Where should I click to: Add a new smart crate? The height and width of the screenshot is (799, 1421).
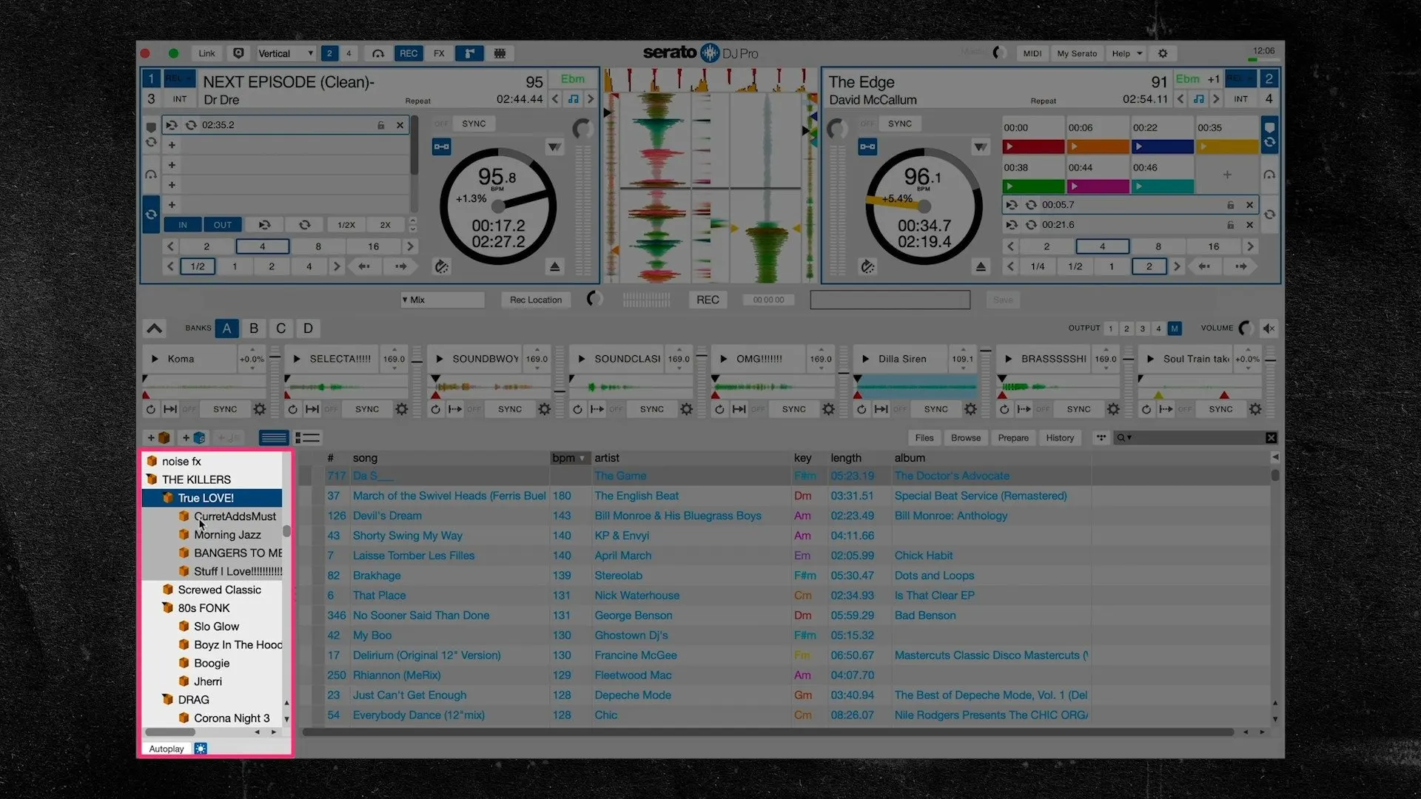click(194, 438)
